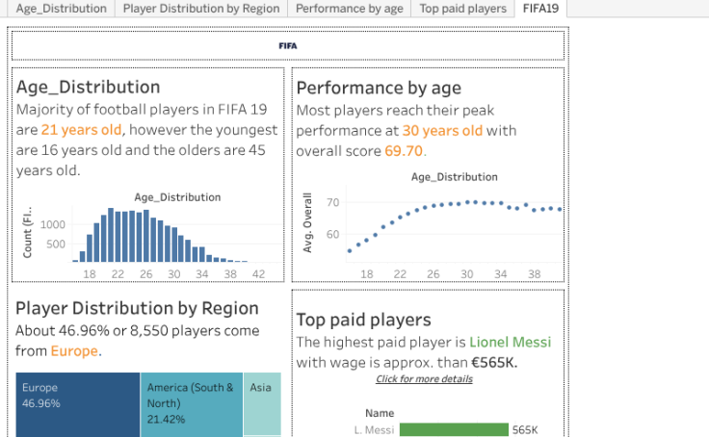Open the Top paid players tab
The height and width of the screenshot is (437, 709).
tap(462, 9)
